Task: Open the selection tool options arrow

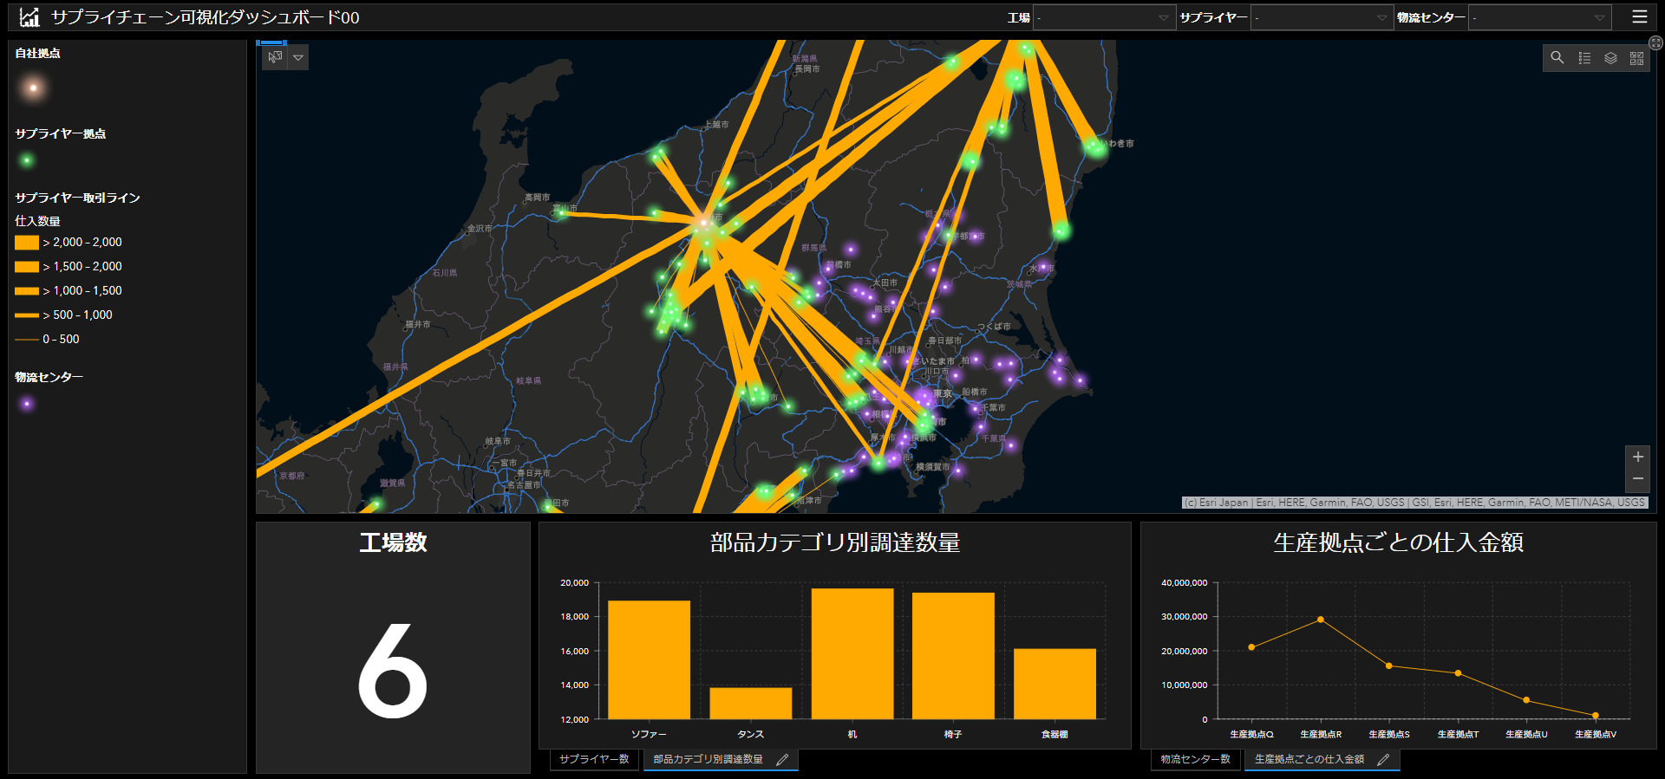Action: (298, 57)
